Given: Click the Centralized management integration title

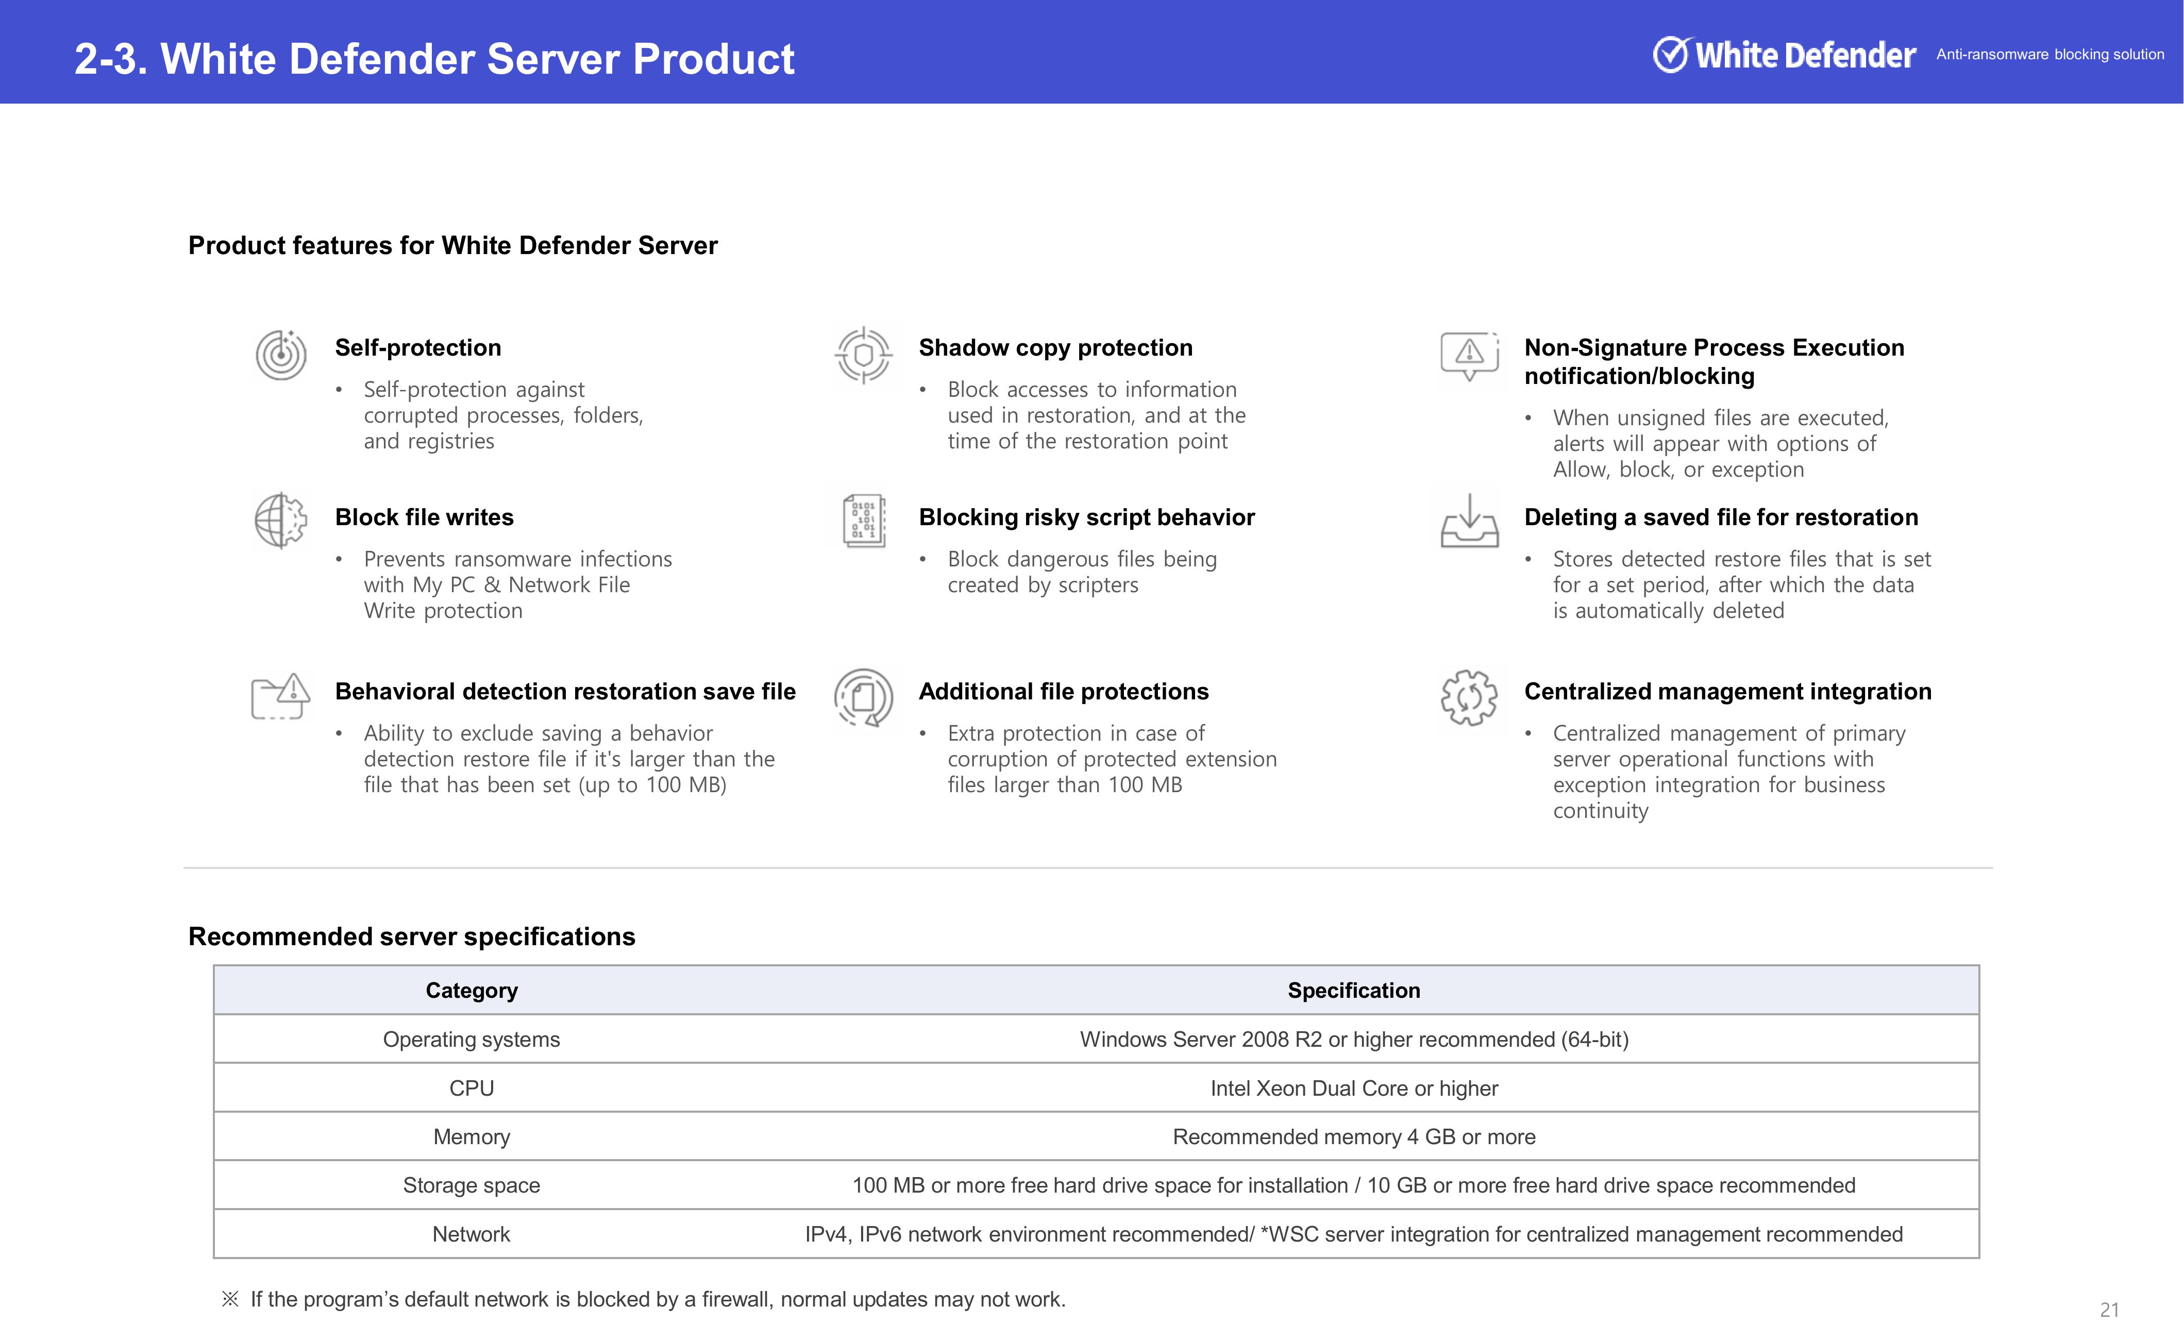Looking at the screenshot, I should pyautogui.click(x=1726, y=691).
